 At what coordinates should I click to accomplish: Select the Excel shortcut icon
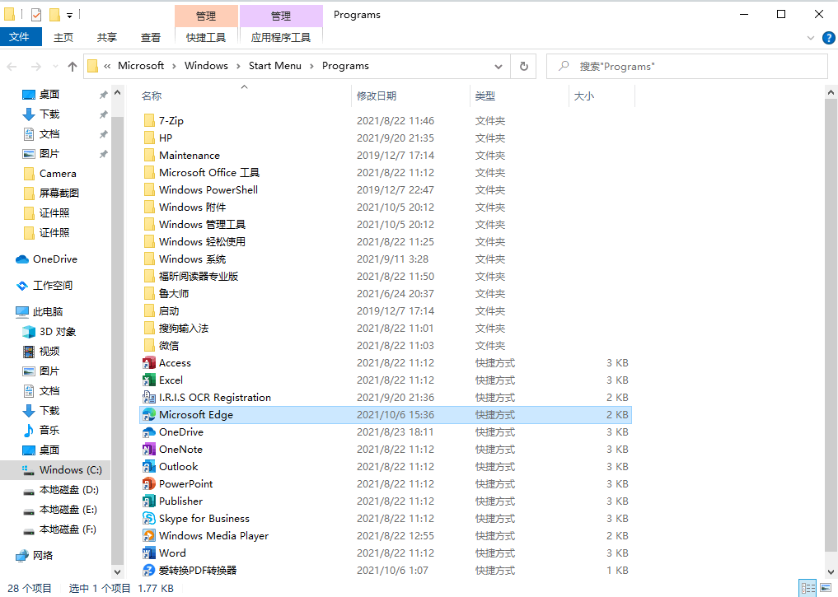point(149,380)
